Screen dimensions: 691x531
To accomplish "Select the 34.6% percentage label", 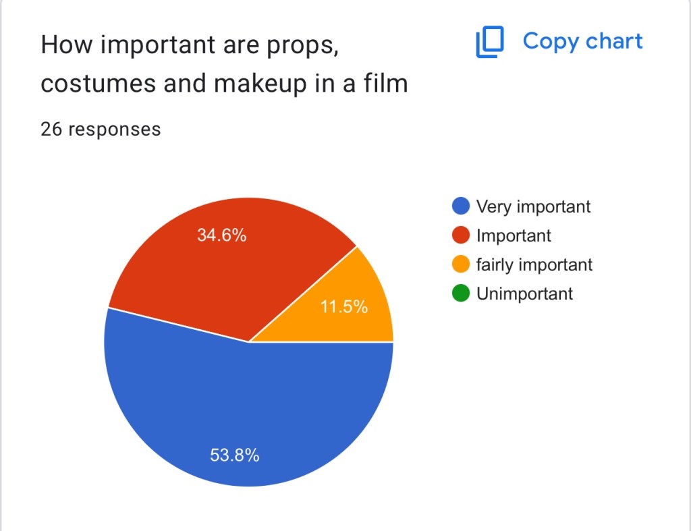I will tap(221, 235).
